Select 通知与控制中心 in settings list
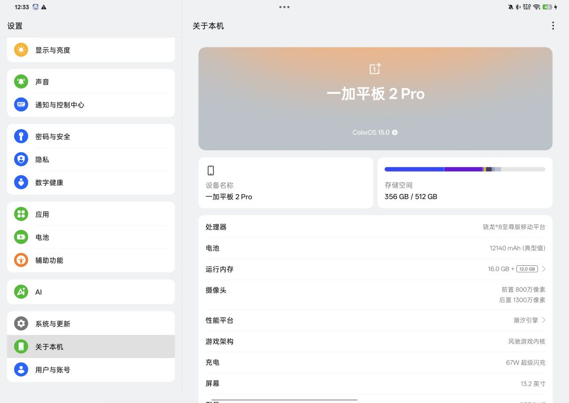569x403 pixels. pyautogui.click(x=91, y=104)
